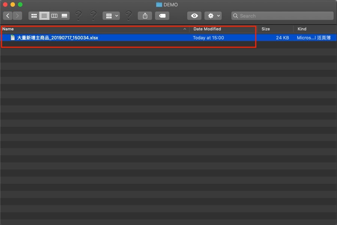Click third question mark toolbar icon
The image size is (337, 225).
click(128, 16)
